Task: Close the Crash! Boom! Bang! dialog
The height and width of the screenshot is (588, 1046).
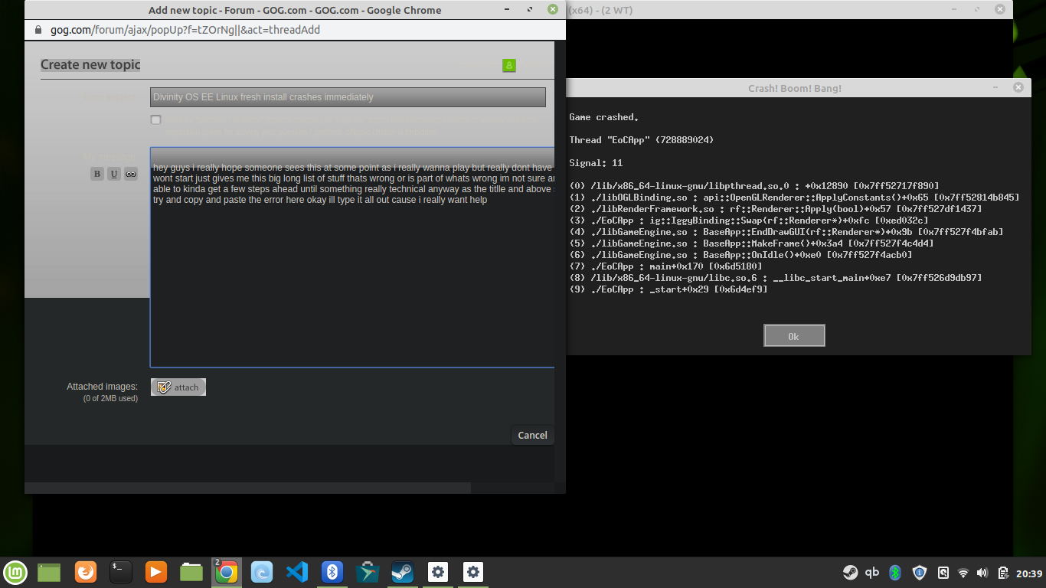Action: point(1018,88)
